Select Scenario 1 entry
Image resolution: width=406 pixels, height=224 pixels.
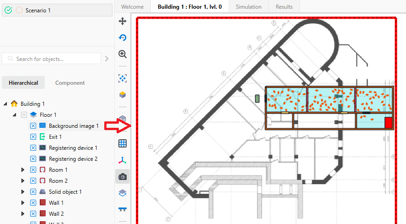click(x=57, y=10)
